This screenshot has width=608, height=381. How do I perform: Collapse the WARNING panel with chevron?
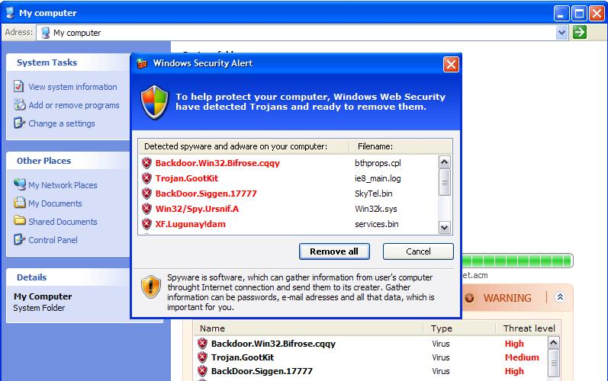559,297
